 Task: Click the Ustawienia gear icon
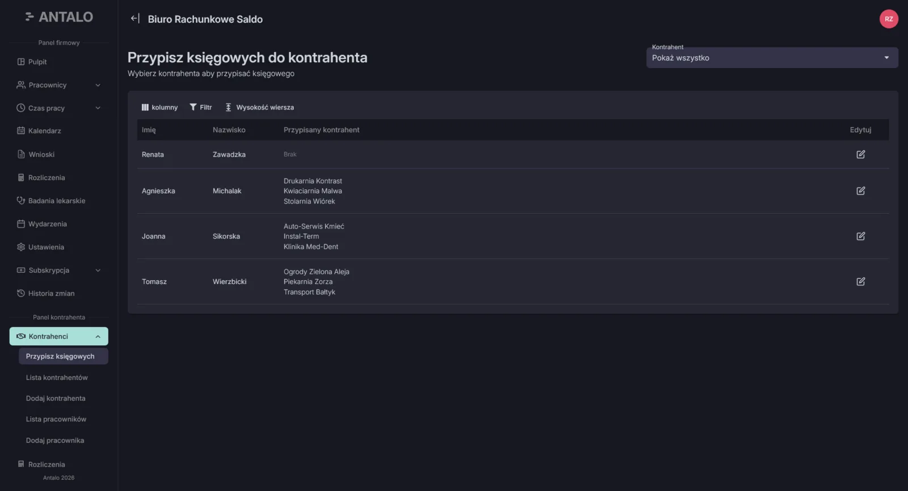(21, 247)
